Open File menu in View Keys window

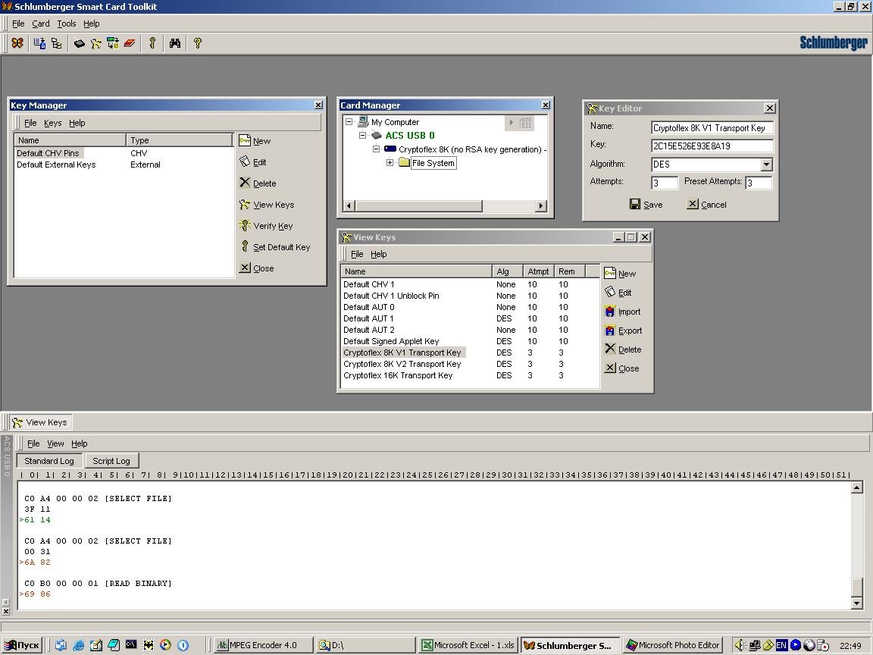click(357, 254)
